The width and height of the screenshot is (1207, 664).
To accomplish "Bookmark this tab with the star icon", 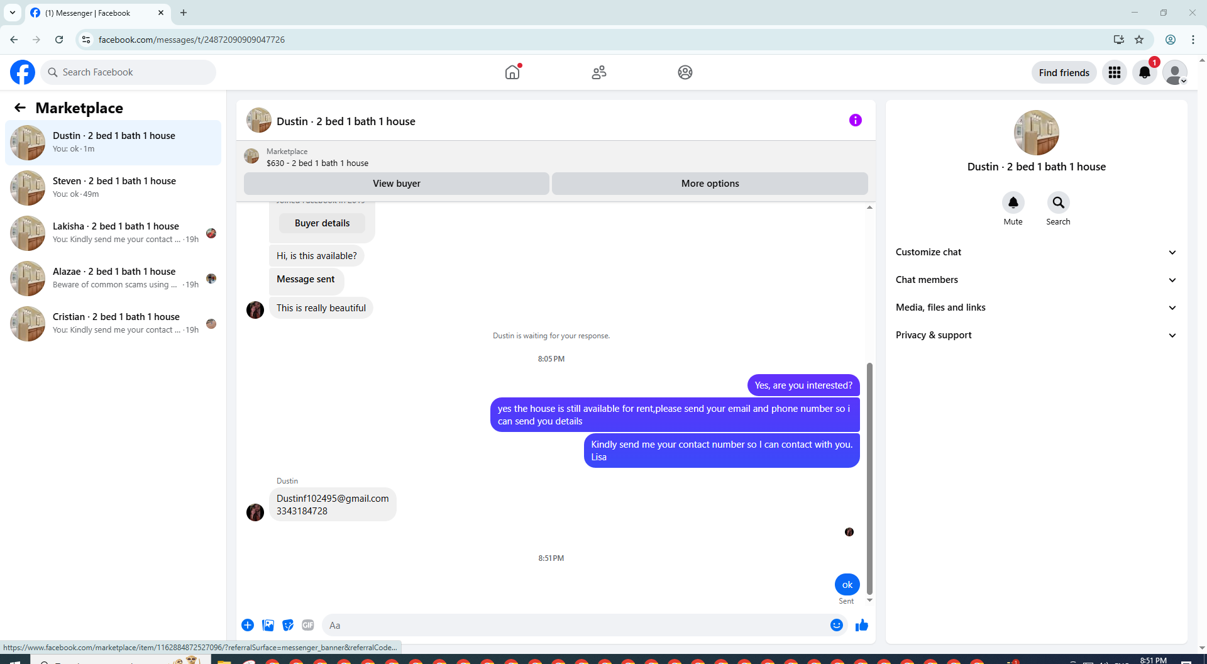I will [1139, 40].
